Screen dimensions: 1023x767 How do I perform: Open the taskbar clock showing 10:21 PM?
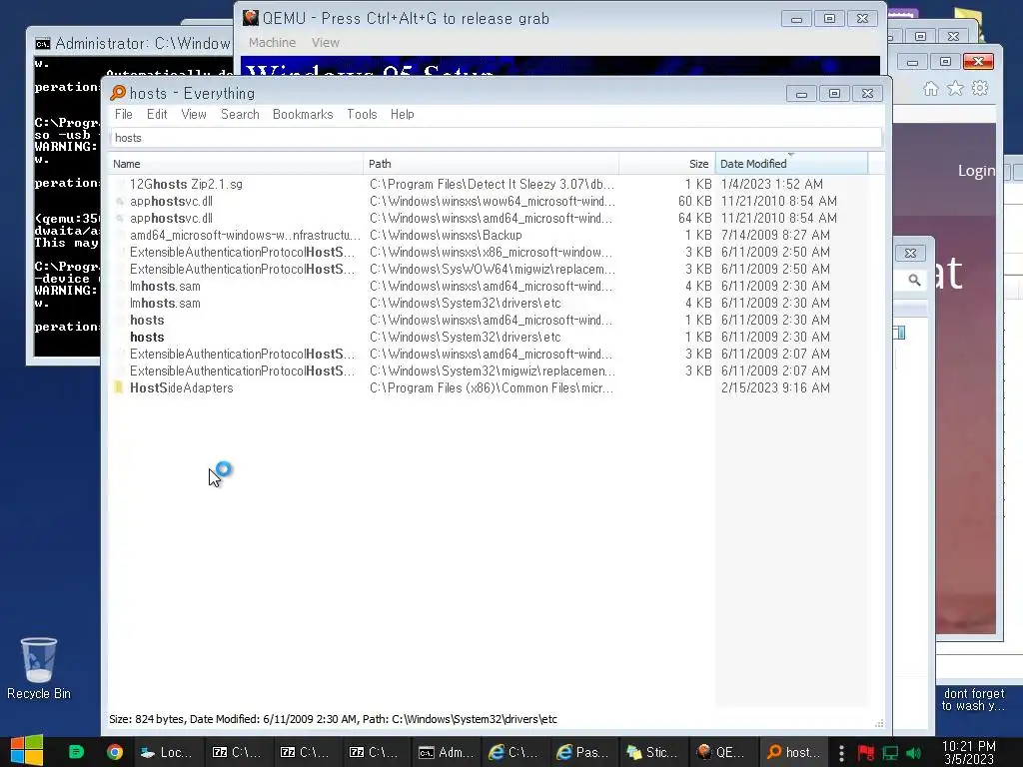pyautogui.click(x=969, y=753)
